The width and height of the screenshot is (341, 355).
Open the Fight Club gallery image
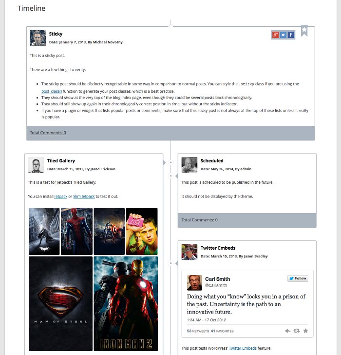[x=142, y=231]
